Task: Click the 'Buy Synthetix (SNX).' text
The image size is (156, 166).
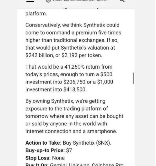Action: click(x=87, y=143)
